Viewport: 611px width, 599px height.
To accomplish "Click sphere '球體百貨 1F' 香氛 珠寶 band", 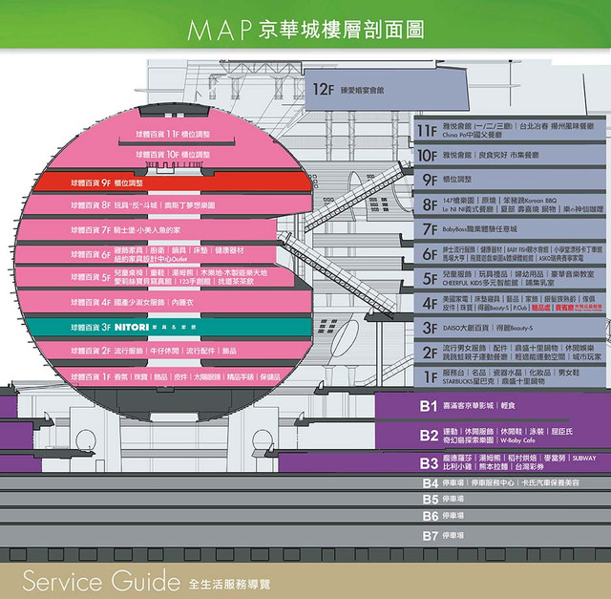I will click(176, 376).
